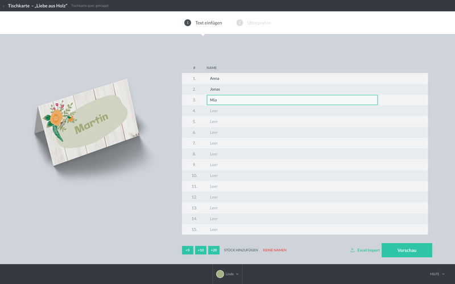Select the Text einfügen step
Viewport: 455px width, 284px height.
208,23
